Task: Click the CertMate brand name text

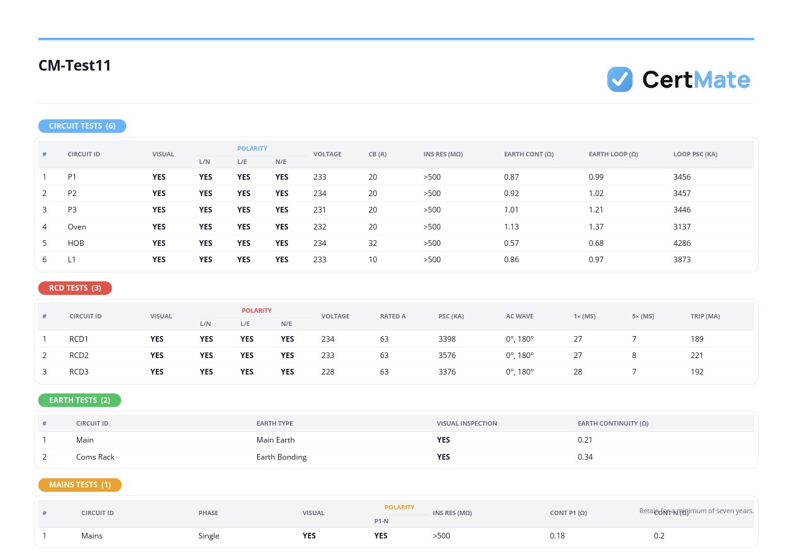Action: click(x=696, y=79)
